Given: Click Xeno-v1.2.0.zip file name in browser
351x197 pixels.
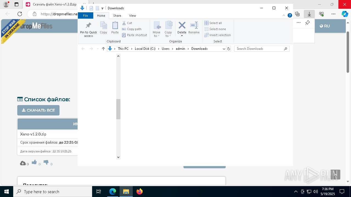Looking at the screenshot, I should (33, 134).
